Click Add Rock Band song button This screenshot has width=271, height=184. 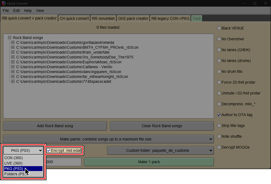click(x=55, y=126)
